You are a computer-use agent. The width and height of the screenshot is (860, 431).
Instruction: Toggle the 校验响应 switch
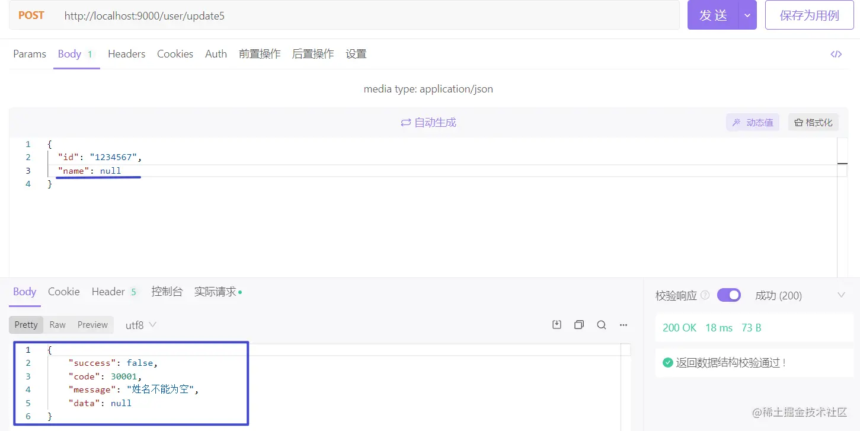pyautogui.click(x=729, y=295)
